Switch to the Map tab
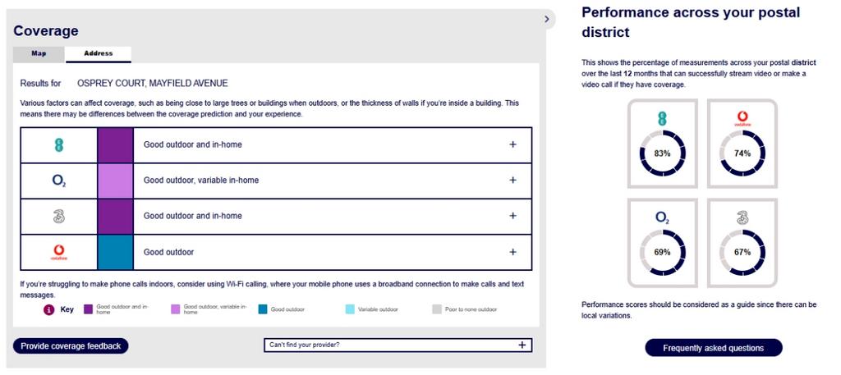The height and width of the screenshot is (375, 841). coord(39,54)
